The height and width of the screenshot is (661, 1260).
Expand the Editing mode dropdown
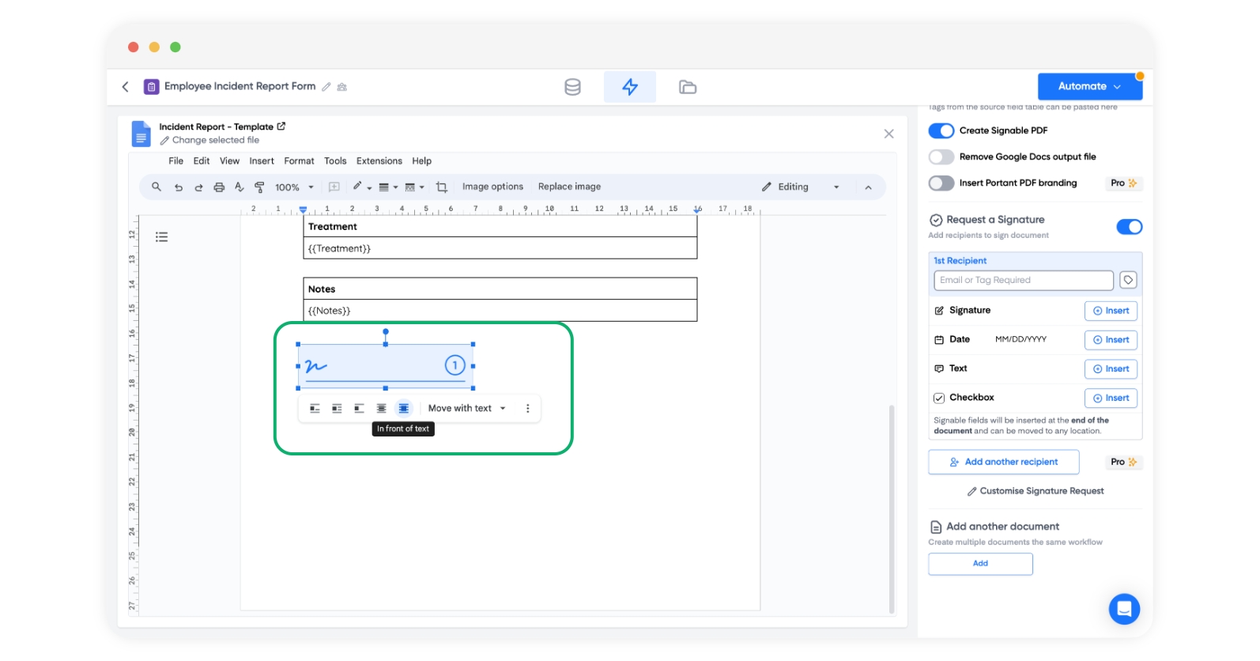coord(800,187)
